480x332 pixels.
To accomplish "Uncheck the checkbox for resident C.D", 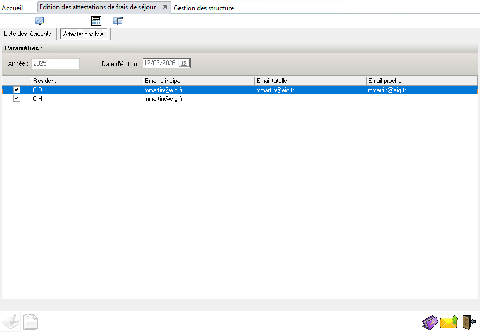I will (x=16, y=90).
